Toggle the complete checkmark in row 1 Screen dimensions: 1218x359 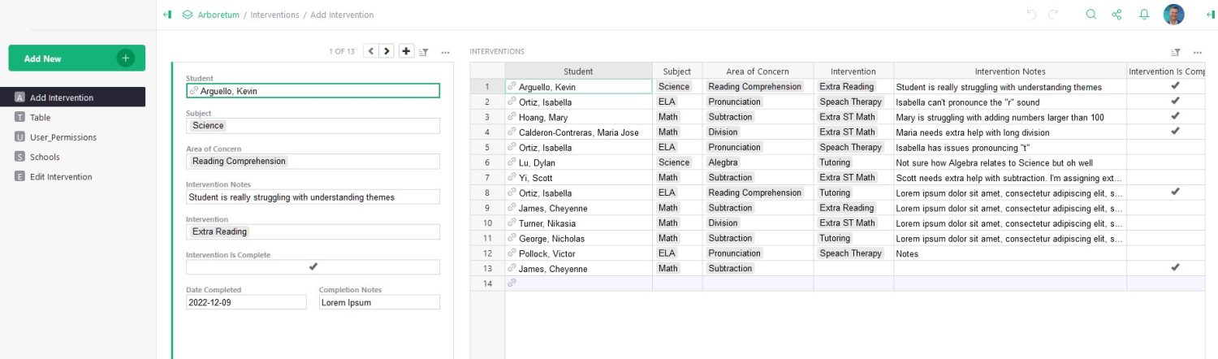pyautogui.click(x=1174, y=85)
